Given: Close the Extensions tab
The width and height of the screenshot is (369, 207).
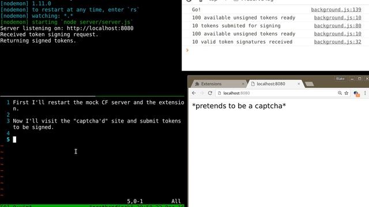Looking at the screenshot, I should tap(243, 84).
